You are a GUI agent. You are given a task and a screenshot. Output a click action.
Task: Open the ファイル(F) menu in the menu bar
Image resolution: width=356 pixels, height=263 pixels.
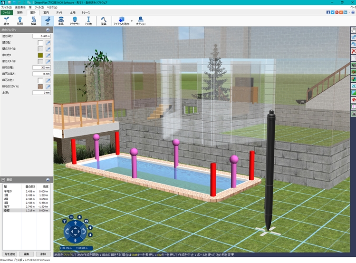tap(6, 7)
